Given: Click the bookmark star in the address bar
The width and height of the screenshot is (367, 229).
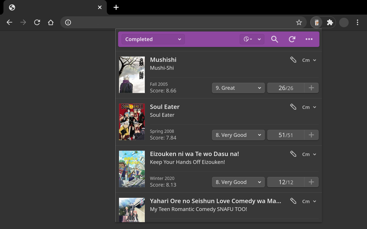Looking at the screenshot, I should click(x=299, y=22).
